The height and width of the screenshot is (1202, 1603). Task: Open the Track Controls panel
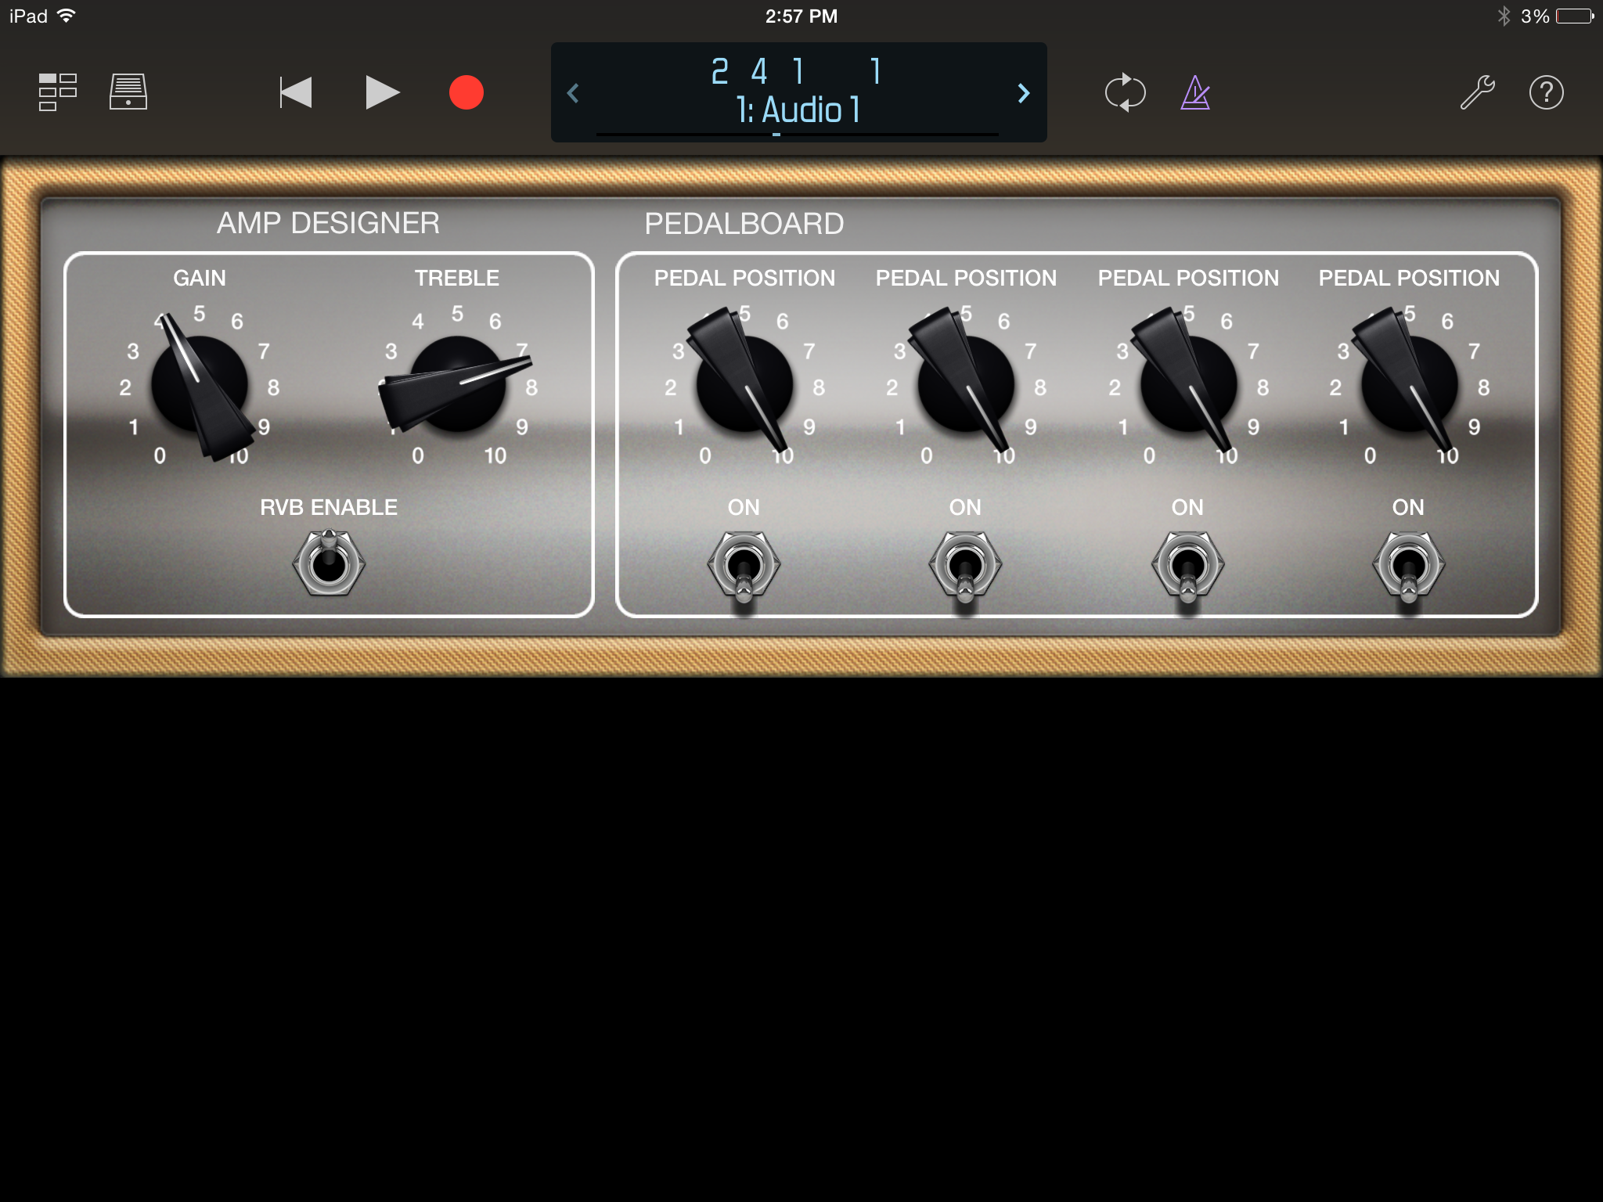[x=128, y=92]
